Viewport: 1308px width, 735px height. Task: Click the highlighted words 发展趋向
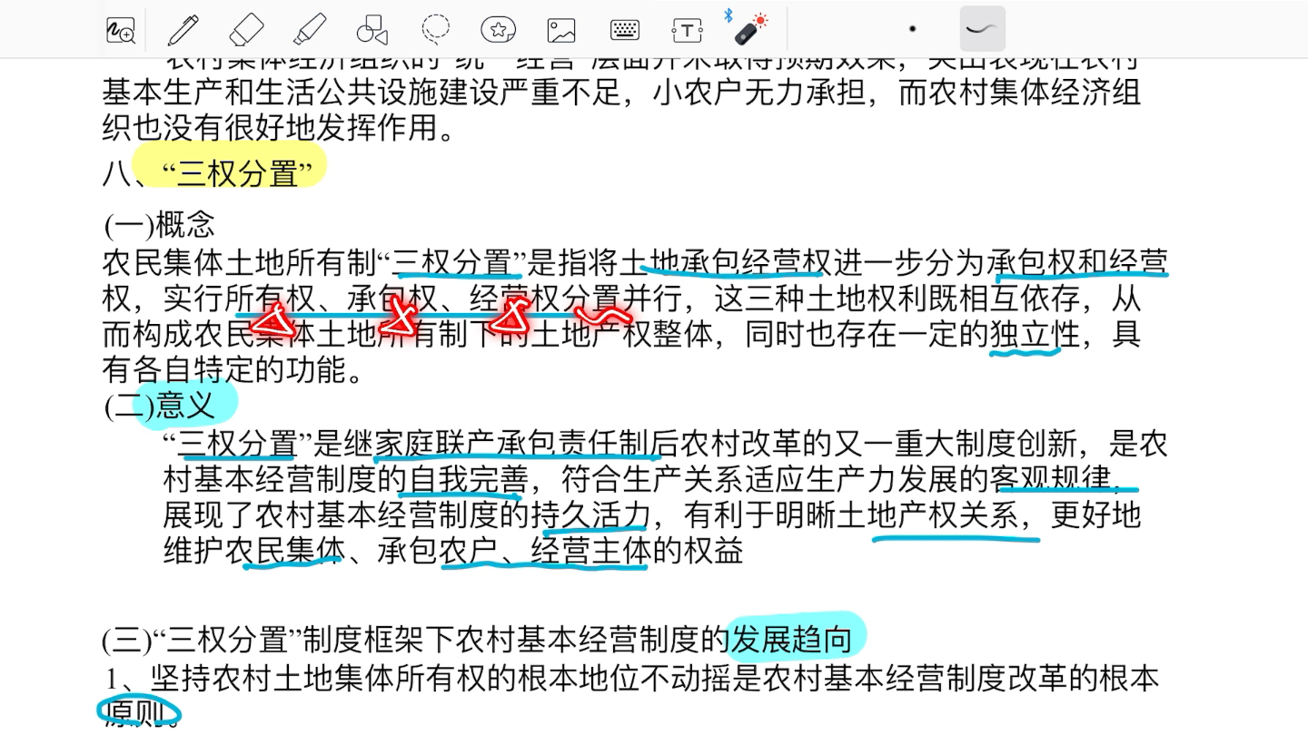tap(792, 640)
